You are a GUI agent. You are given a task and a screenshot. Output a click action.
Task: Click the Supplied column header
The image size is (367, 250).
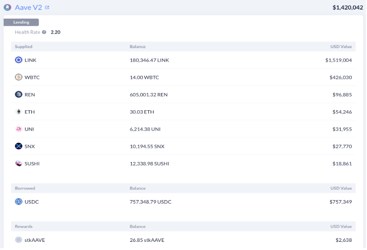point(24,47)
